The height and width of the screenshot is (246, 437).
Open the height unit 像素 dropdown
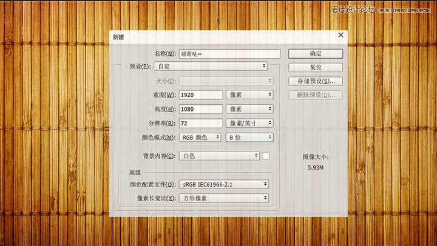249,109
